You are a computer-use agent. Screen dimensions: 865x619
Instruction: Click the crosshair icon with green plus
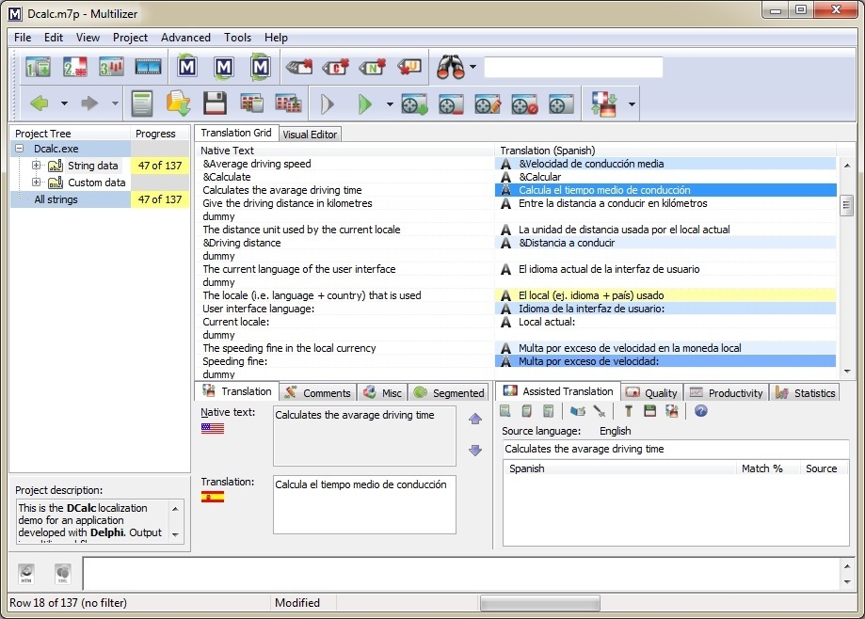click(414, 103)
